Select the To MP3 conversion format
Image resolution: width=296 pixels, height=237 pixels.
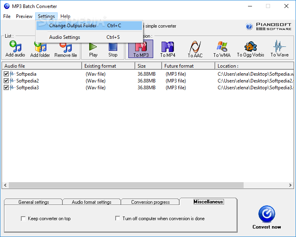(141, 49)
